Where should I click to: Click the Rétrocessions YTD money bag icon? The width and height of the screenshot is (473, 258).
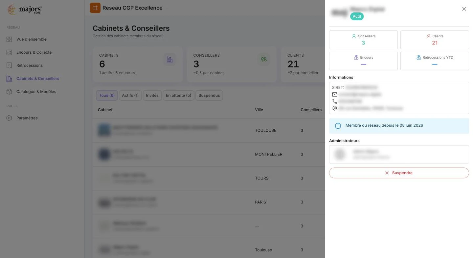point(418,58)
